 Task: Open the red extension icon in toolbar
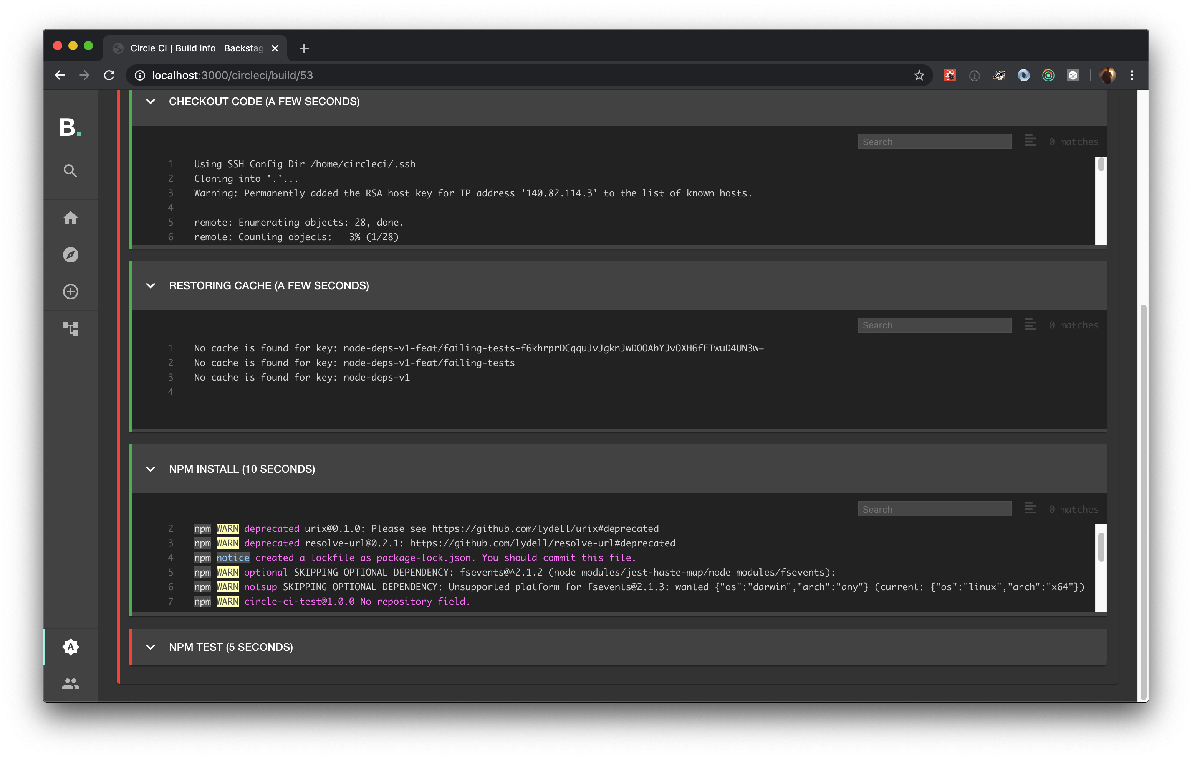(950, 75)
